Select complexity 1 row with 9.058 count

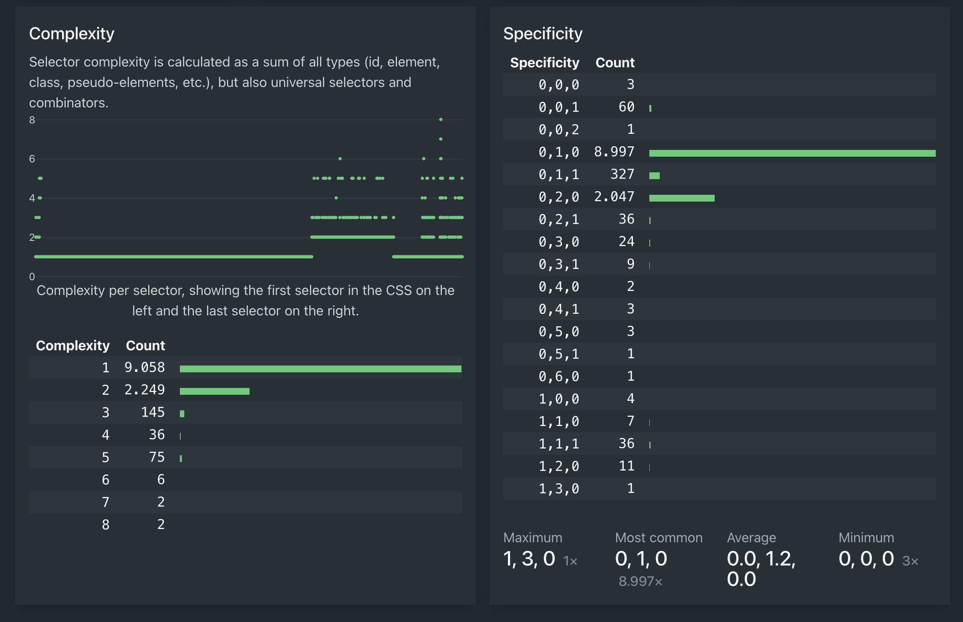(x=145, y=368)
